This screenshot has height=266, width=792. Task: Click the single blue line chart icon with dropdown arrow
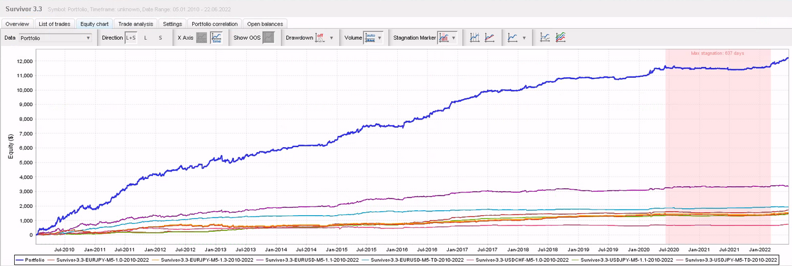(x=513, y=38)
